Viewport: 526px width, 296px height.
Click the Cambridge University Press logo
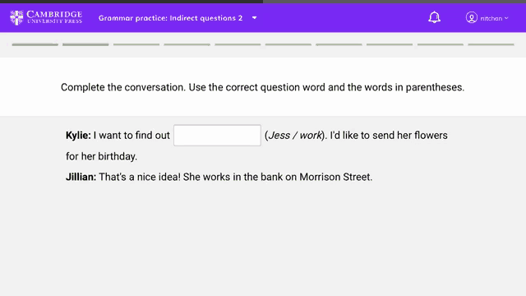pyautogui.click(x=46, y=17)
